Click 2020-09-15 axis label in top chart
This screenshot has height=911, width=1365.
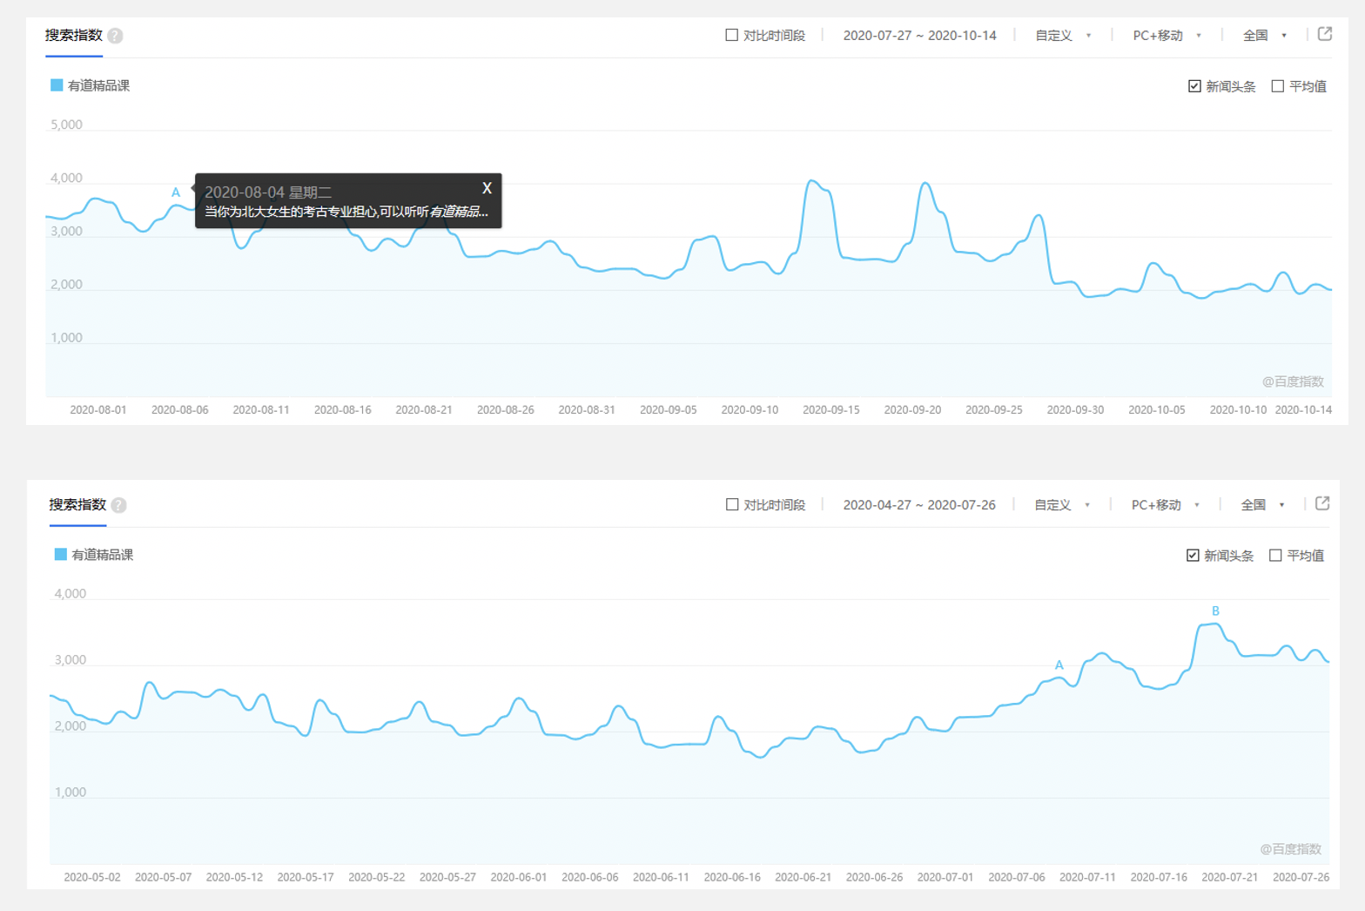pyautogui.click(x=830, y=410)
